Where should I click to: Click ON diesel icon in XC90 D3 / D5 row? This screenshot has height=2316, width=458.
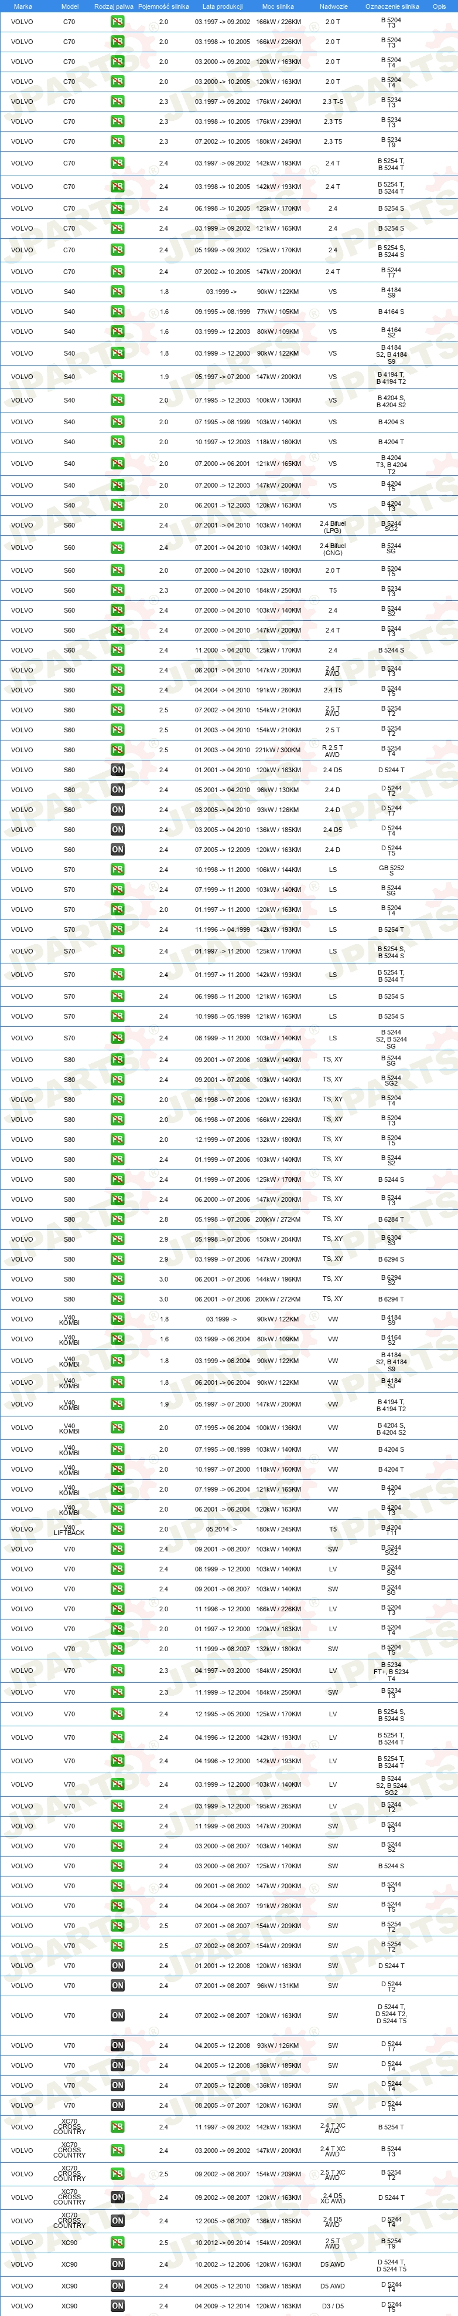(x=118, y=2305)
